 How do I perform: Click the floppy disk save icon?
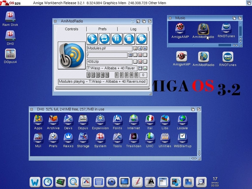140,68
